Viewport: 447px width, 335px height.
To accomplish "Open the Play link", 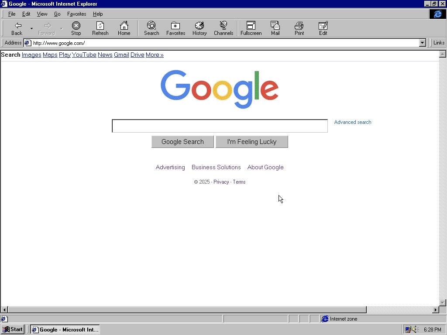I will (65, 55).
